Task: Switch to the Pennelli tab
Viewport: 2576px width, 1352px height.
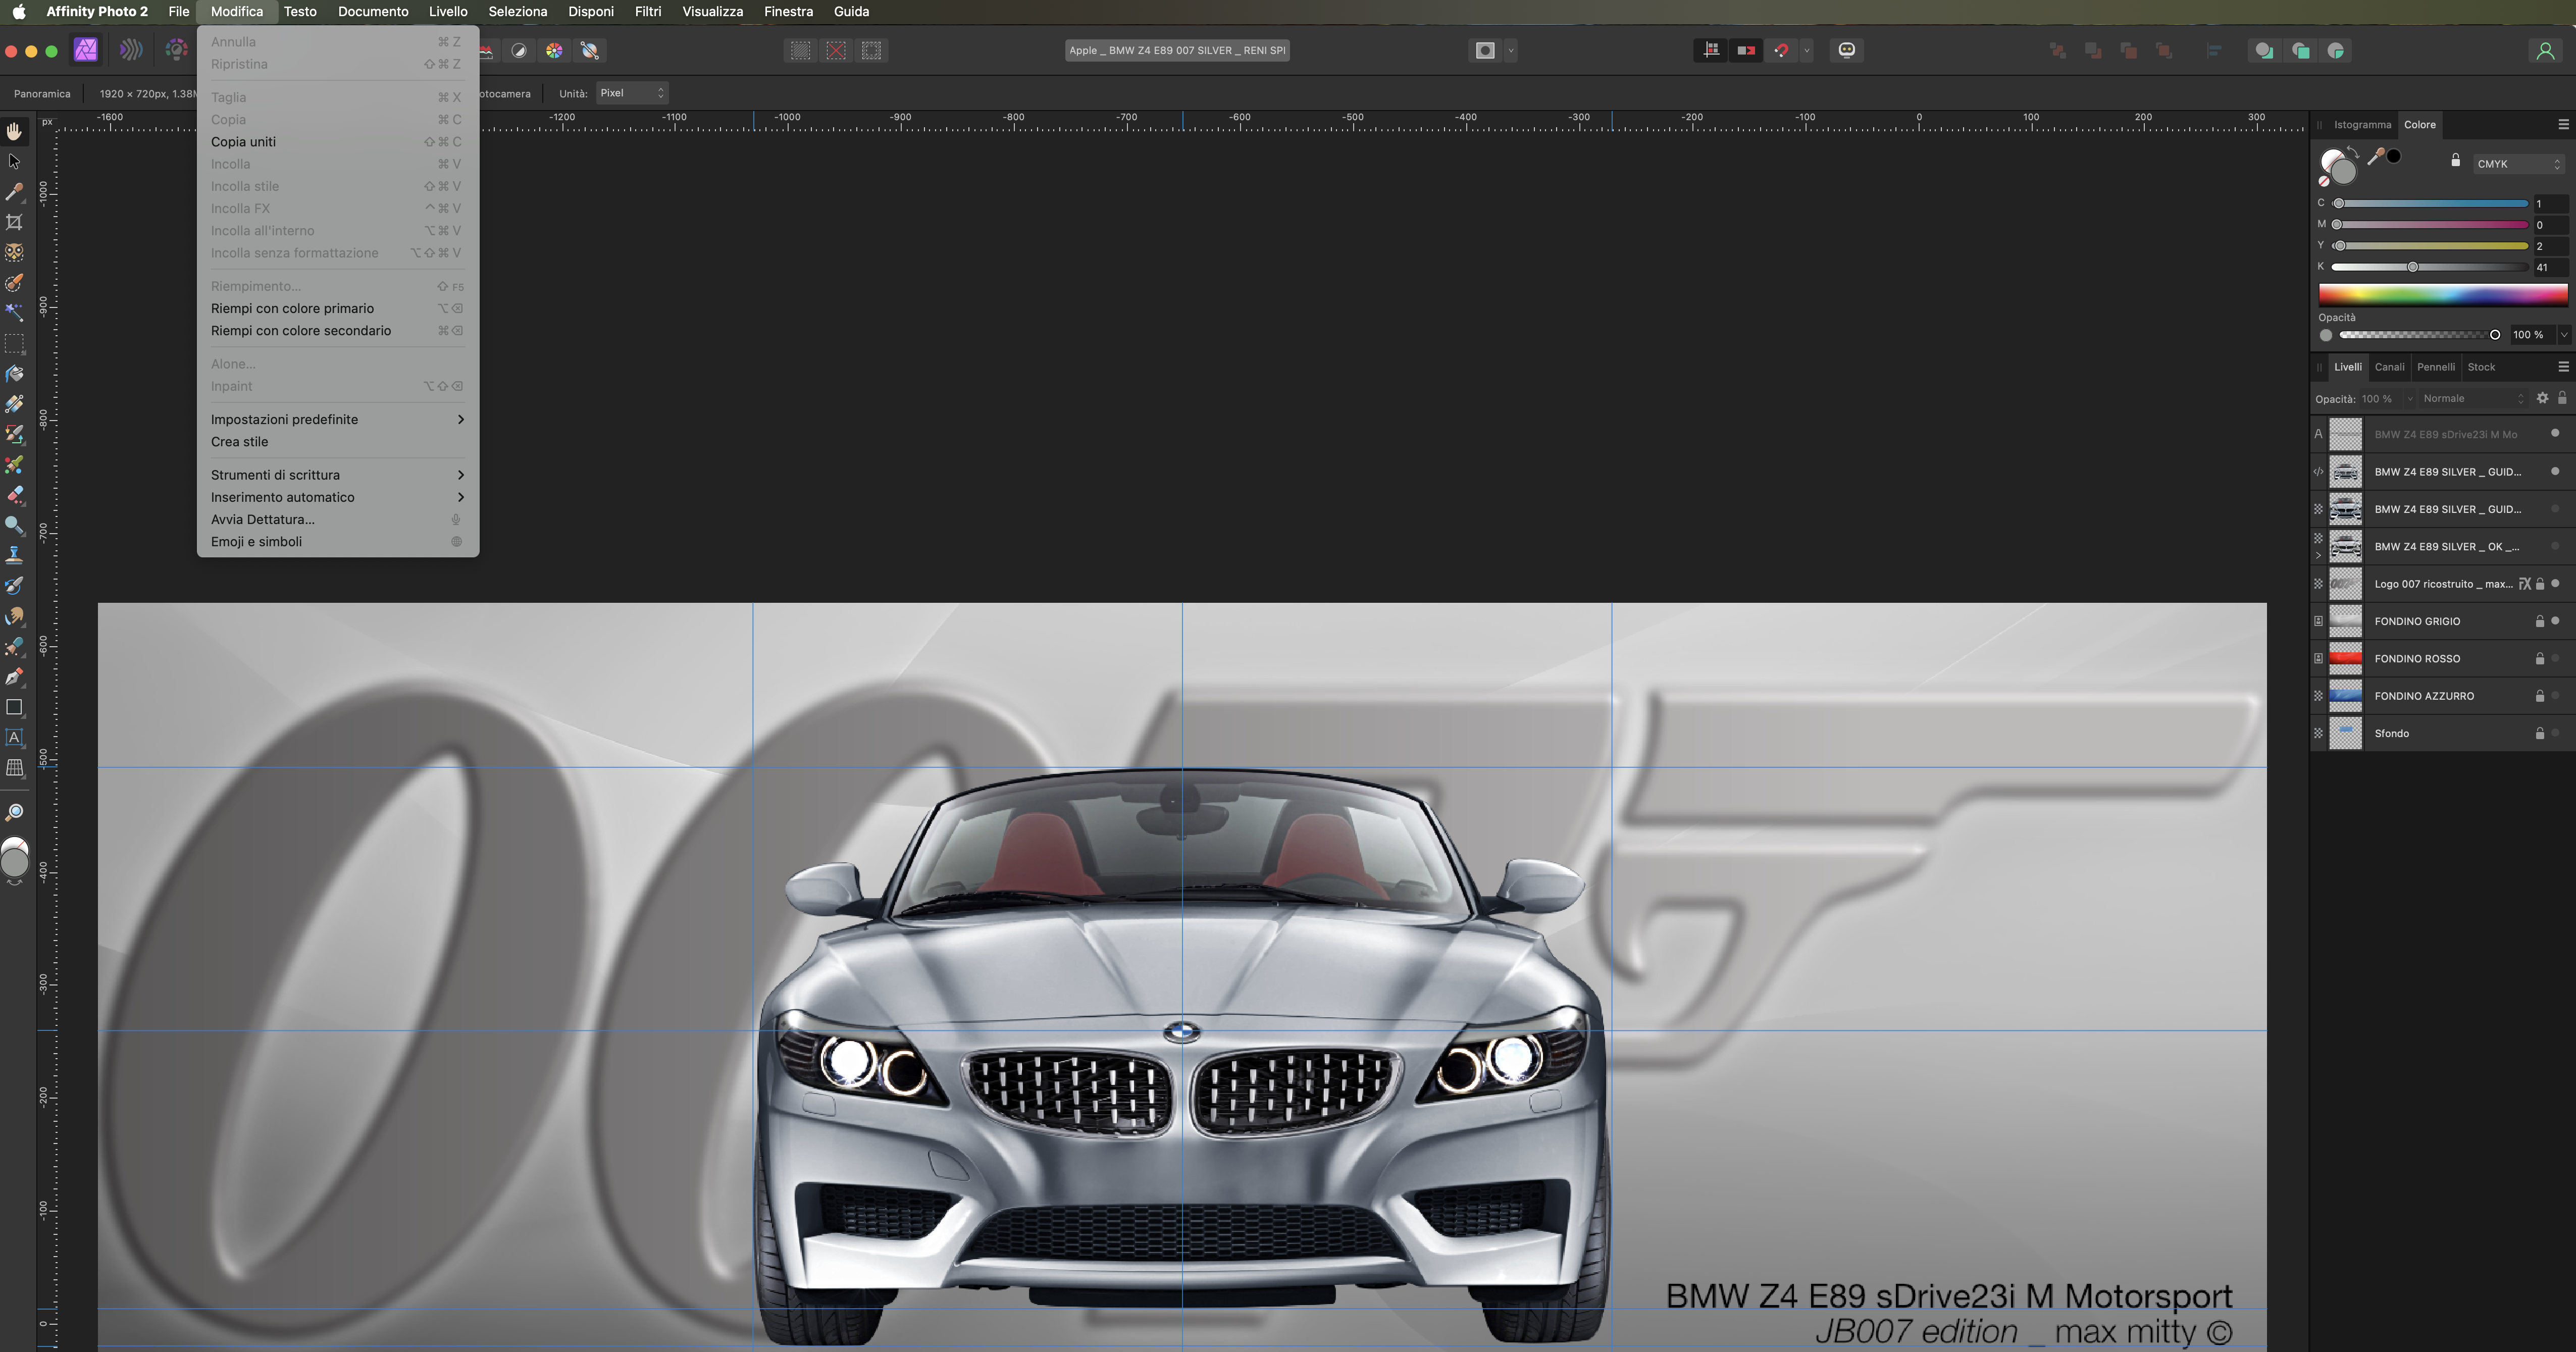Action: (2435, 367)
